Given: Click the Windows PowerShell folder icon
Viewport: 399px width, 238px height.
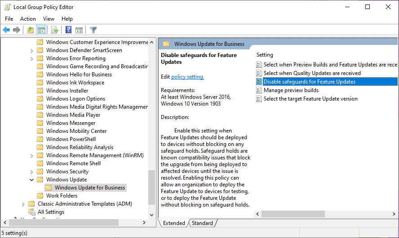Looking at the screenshot, I should (40, 139).
